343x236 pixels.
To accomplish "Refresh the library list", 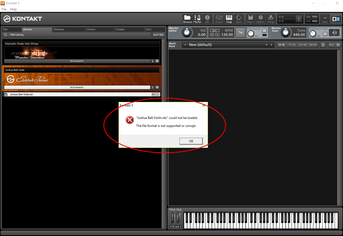I will click(x=6, y=35).
